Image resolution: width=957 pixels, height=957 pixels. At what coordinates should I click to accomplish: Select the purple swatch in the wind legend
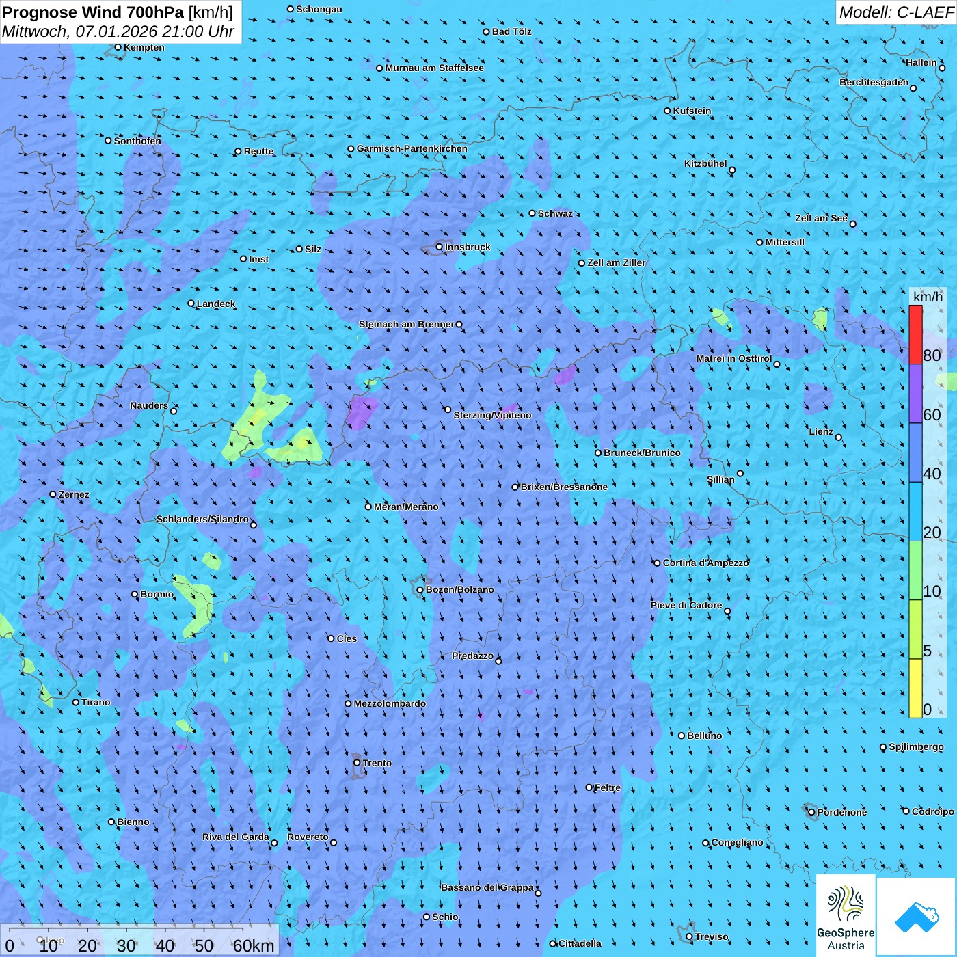point(915,394)
